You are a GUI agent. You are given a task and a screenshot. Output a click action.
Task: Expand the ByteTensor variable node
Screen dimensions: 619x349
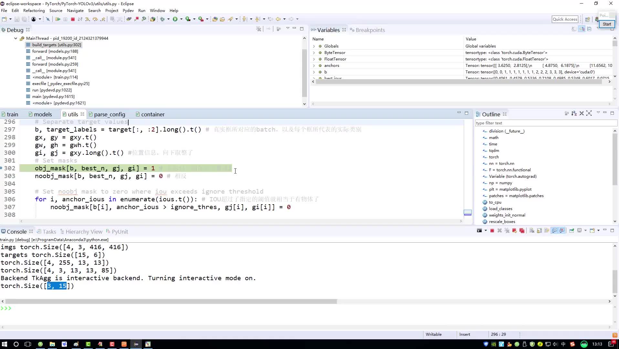coord(314,53)
